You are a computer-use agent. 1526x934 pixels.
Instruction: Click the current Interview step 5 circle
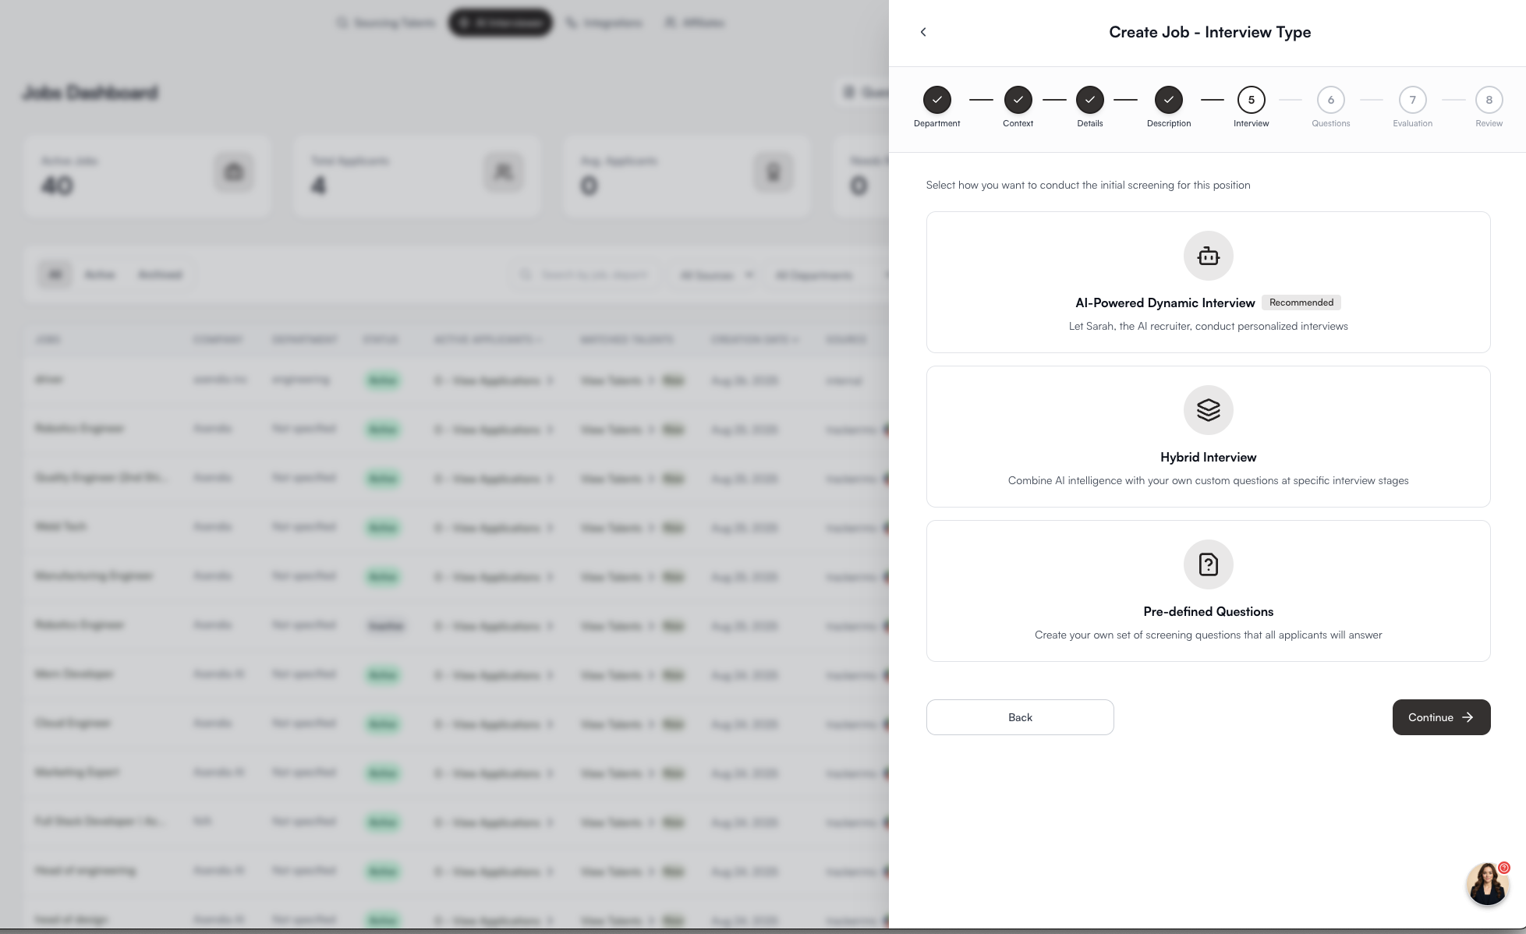(x=1251, y=100)
